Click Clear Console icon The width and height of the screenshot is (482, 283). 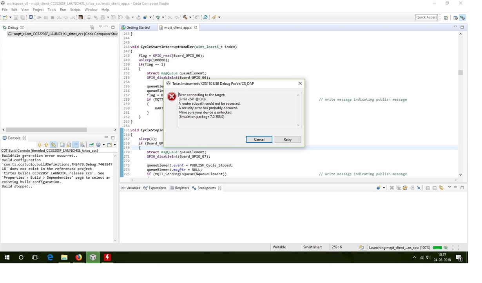[82, 145]
